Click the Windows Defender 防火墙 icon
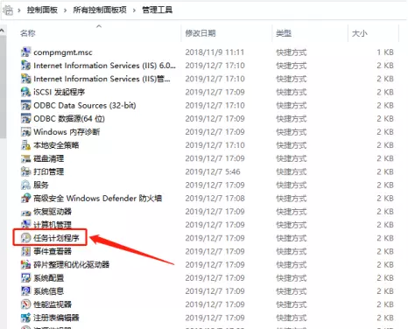Screen dimensions: 408x329 point(25,198)
